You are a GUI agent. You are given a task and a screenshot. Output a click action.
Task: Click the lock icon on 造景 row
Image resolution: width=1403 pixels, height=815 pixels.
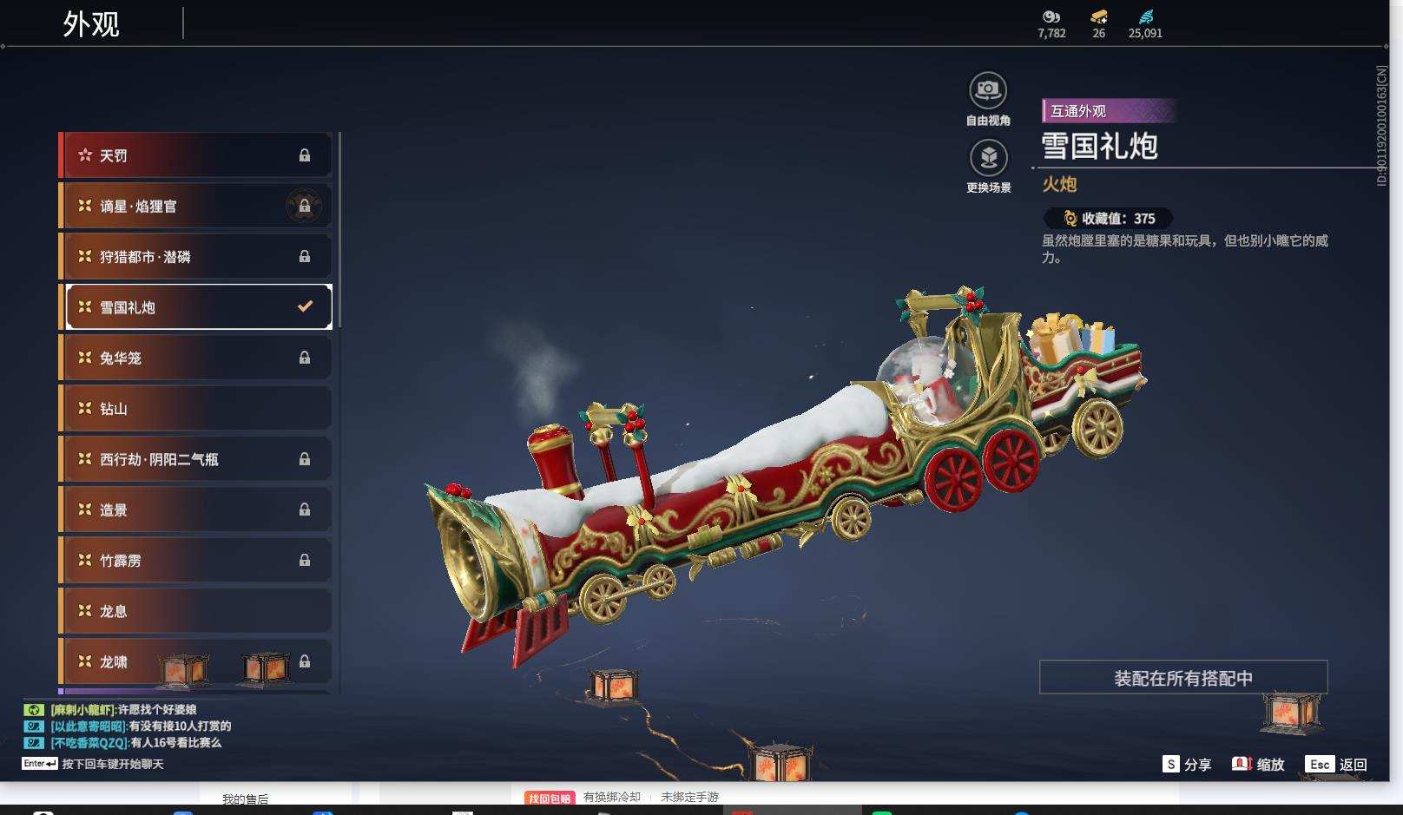point(305,509)
